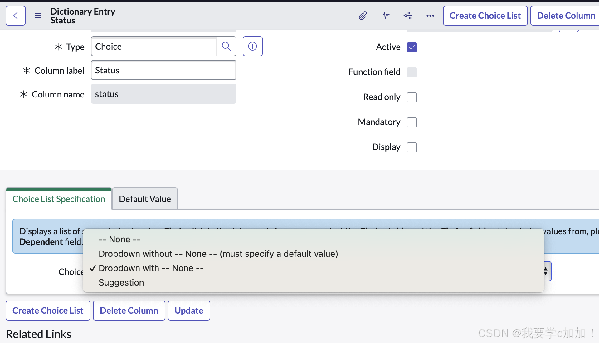Click the Update button
The height and width of the screenshot is (343, 599).
tap(189, 311)
